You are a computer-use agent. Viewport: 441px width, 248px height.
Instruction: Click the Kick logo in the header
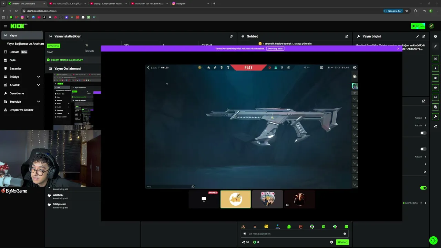click(19, 26)
